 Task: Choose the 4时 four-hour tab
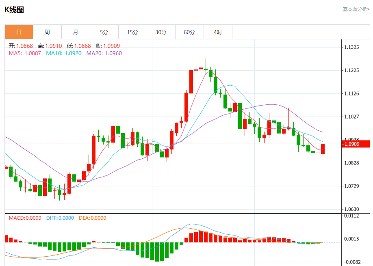(218, 32)
